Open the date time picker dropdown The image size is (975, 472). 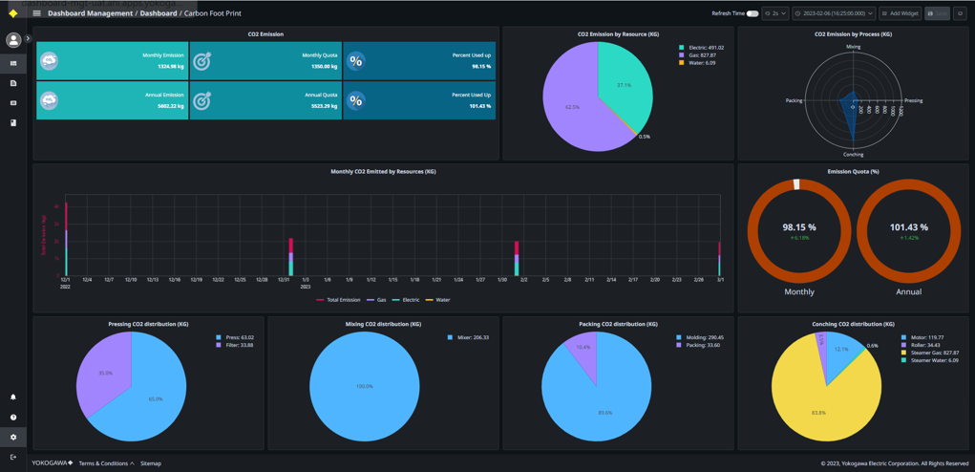[834, 13]
